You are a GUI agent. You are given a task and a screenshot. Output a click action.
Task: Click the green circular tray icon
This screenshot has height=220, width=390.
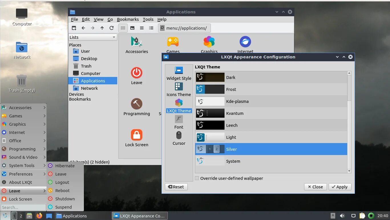371,216
